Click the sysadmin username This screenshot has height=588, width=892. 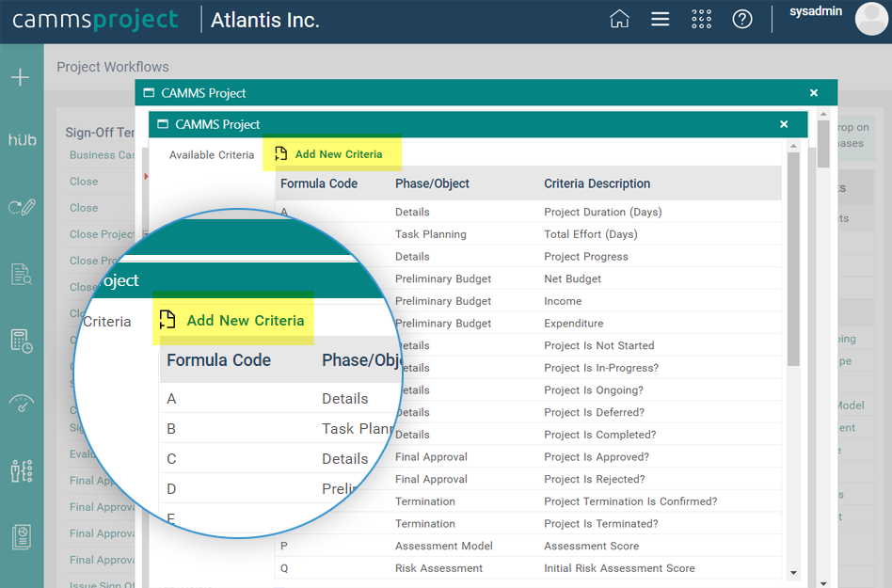[815, 11]
